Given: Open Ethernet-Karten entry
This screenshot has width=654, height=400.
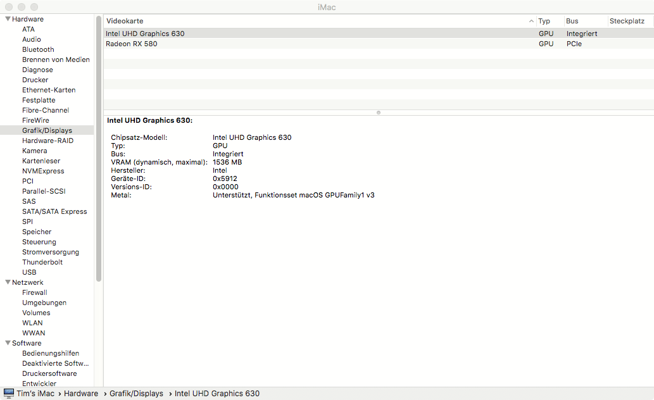Looking at the screenshot, I should click(x=49, y=90).
